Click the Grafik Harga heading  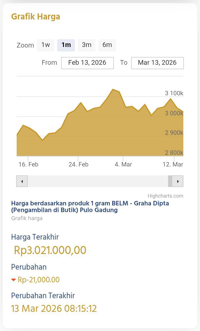click(36, 17)
